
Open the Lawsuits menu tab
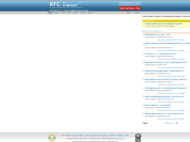coord(57,13)
